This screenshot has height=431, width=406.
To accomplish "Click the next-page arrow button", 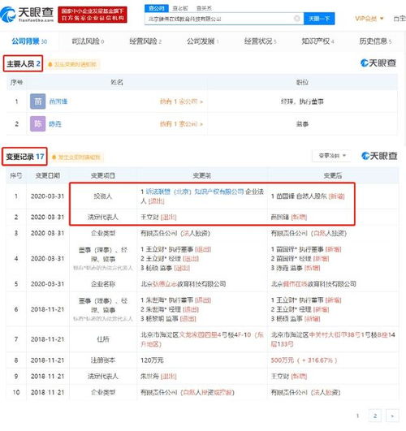I will (392, 416).
